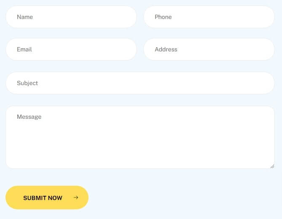Click the "Message" placeholder text
Image resolution: width=282 pixels, height=219 pixels.
pyautogui.click(x=29, y=117)
